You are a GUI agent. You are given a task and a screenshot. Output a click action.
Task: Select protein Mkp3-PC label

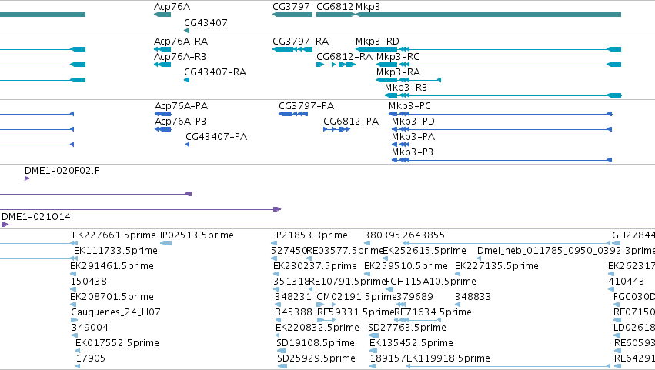(409, 106)
